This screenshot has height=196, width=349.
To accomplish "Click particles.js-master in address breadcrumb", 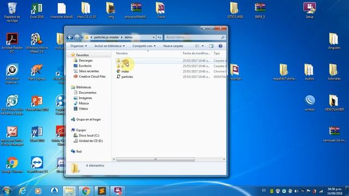I will [106, 38].
